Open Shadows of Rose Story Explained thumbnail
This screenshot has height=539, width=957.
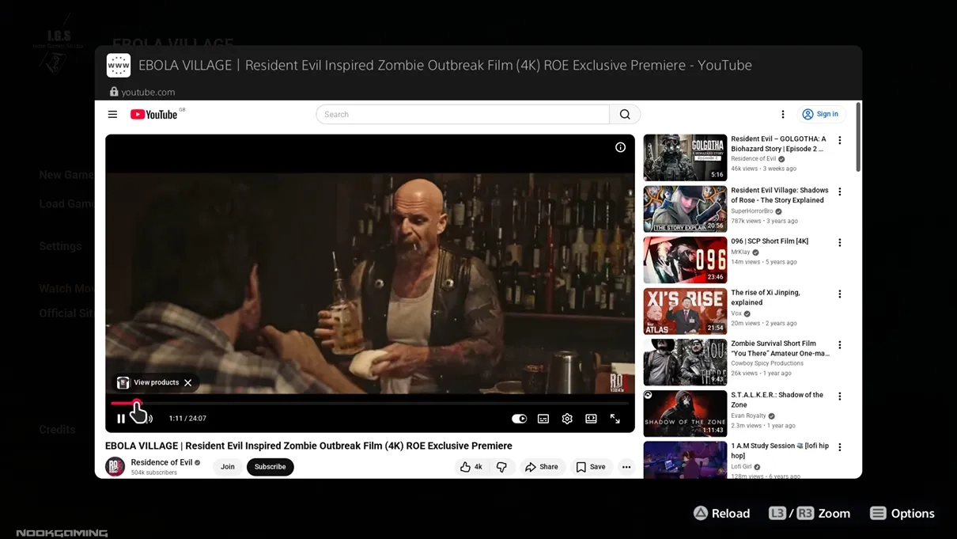click(685, 209)
